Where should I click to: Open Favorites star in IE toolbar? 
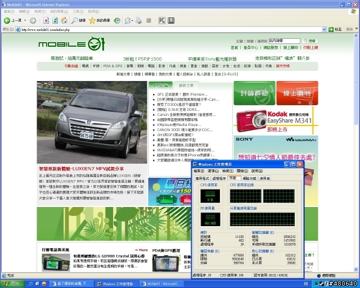pos(92,21)
